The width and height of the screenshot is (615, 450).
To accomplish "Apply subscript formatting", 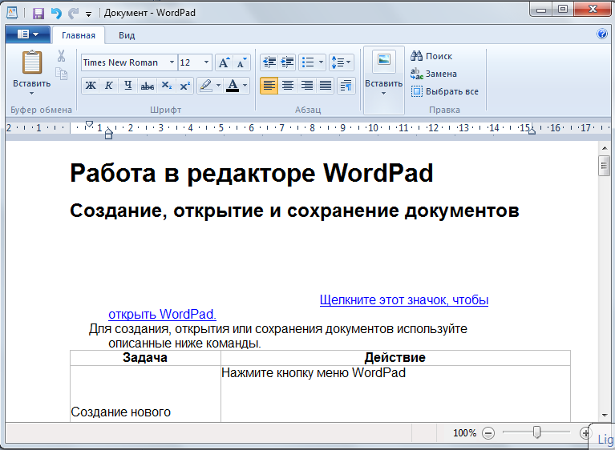I will point(166,86).
